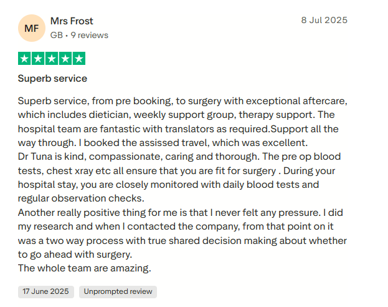Click the 'Another really positive thing' paragraph
The width and height of the screenshot is (388, 307).
tap(93, 213)
